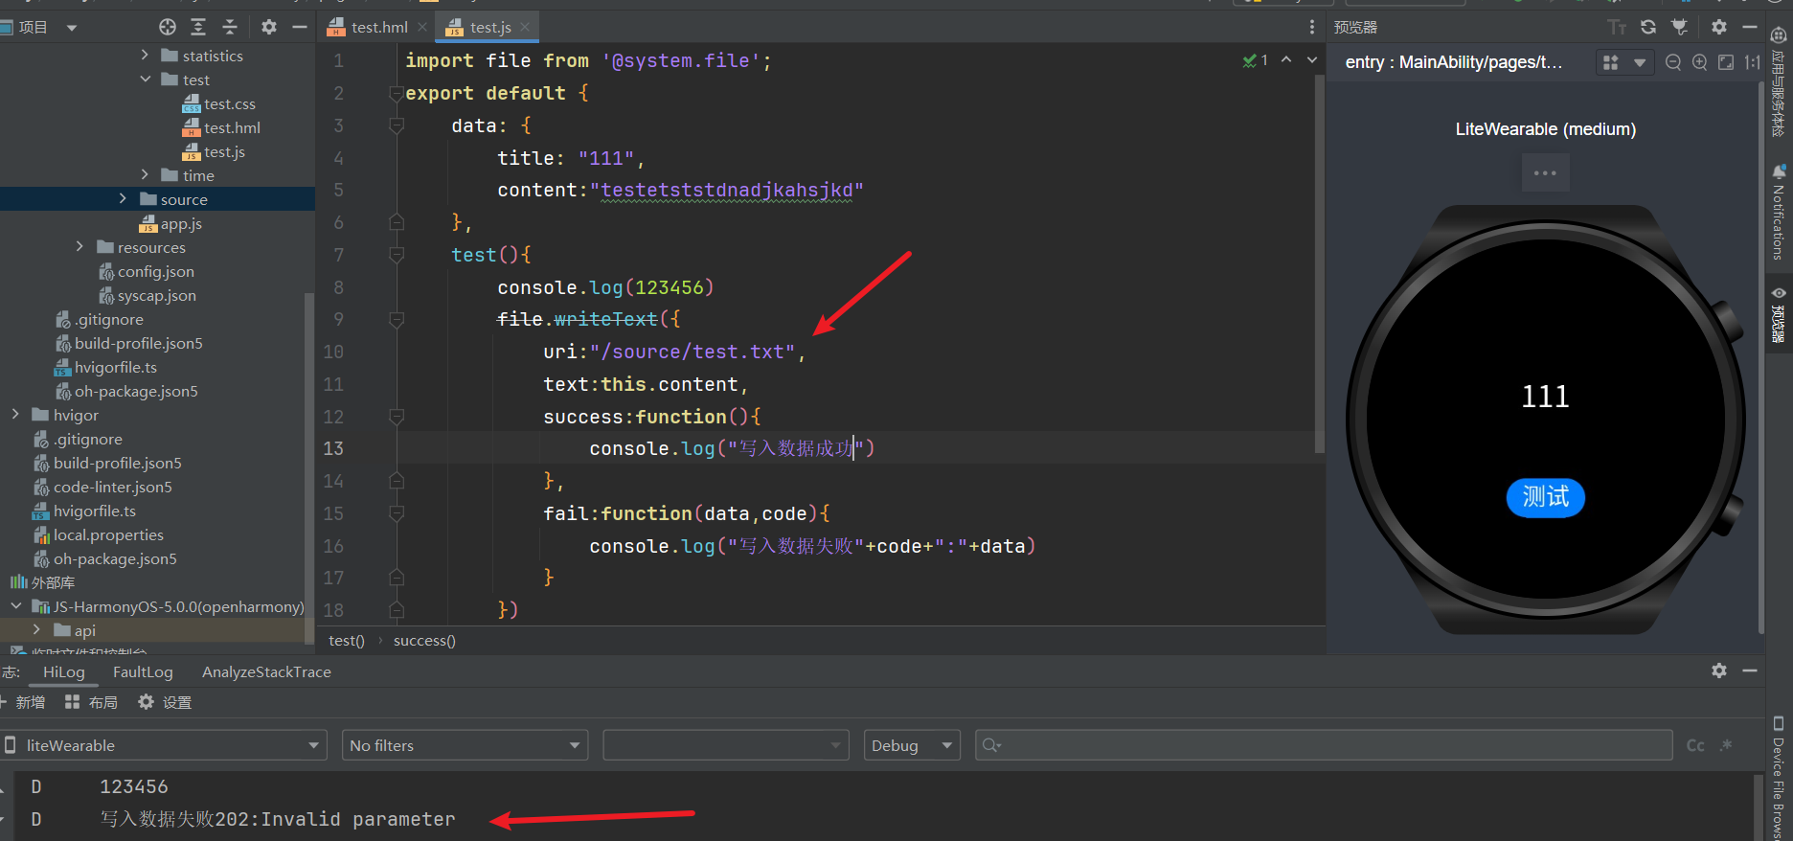1793x841 pixels.
Task: Fold the export default block at line 2
Action: click(397, 93)
